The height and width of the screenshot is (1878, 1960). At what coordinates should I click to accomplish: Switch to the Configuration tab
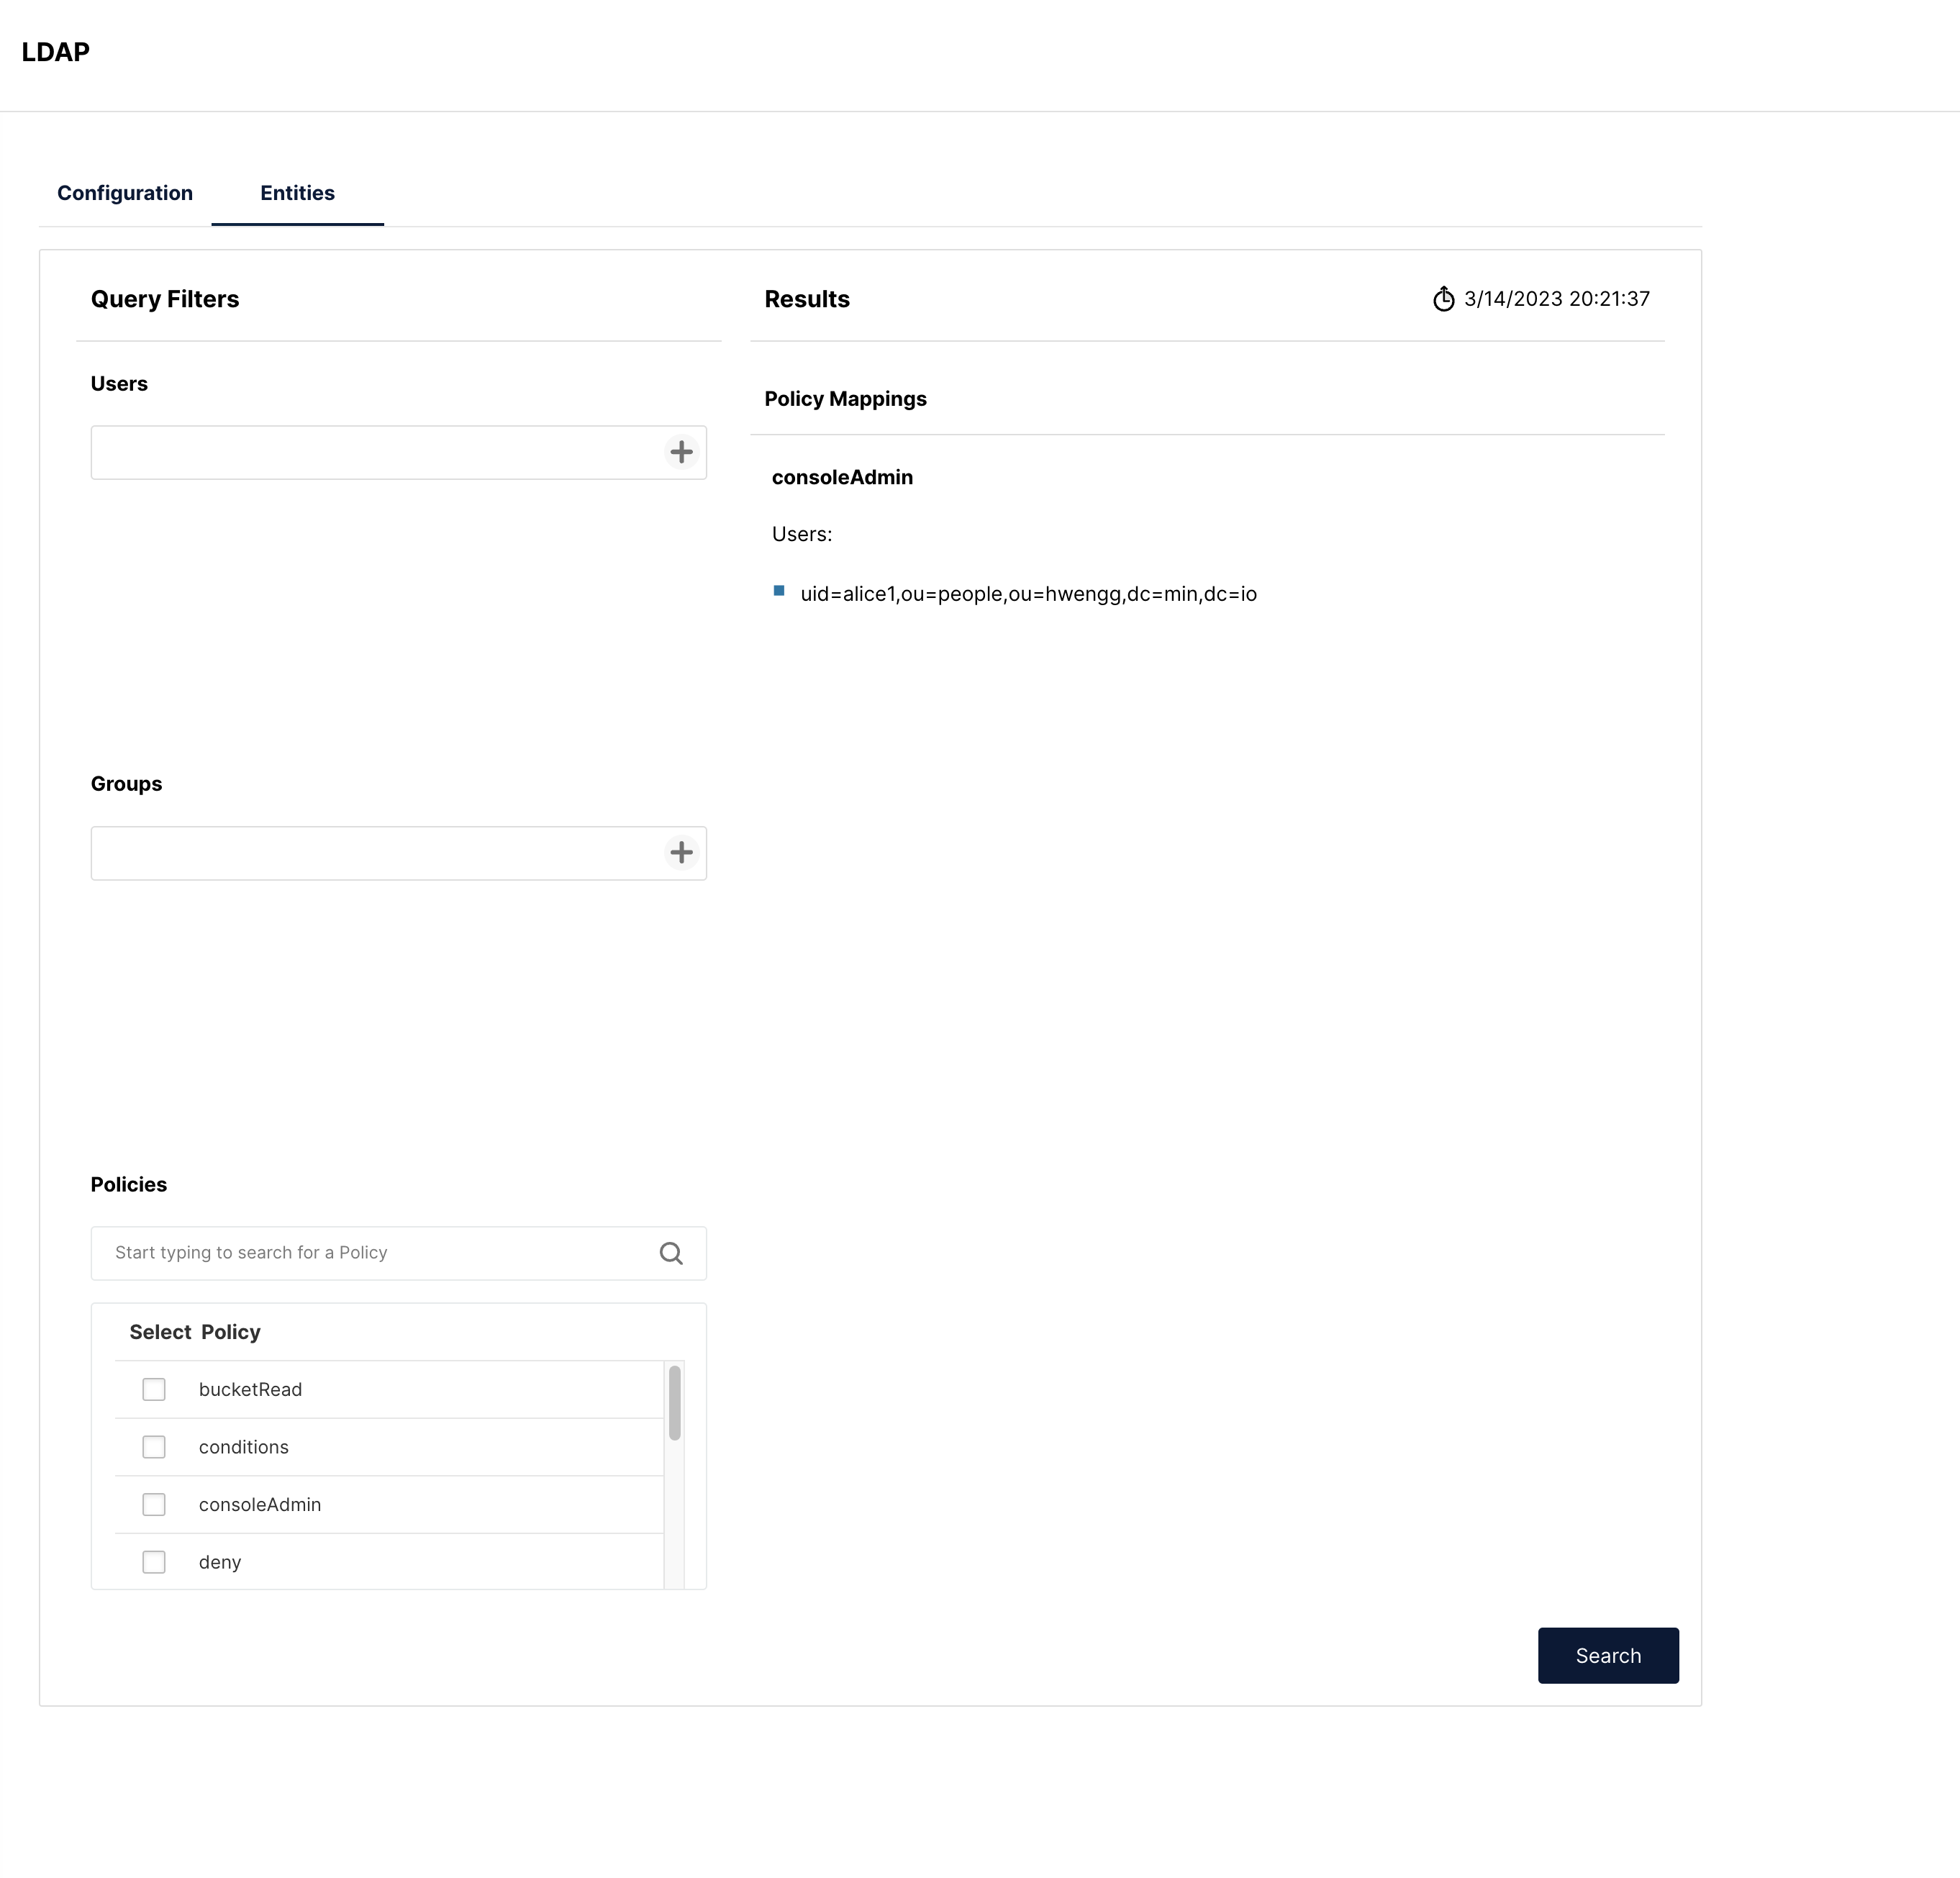(125, 193)
